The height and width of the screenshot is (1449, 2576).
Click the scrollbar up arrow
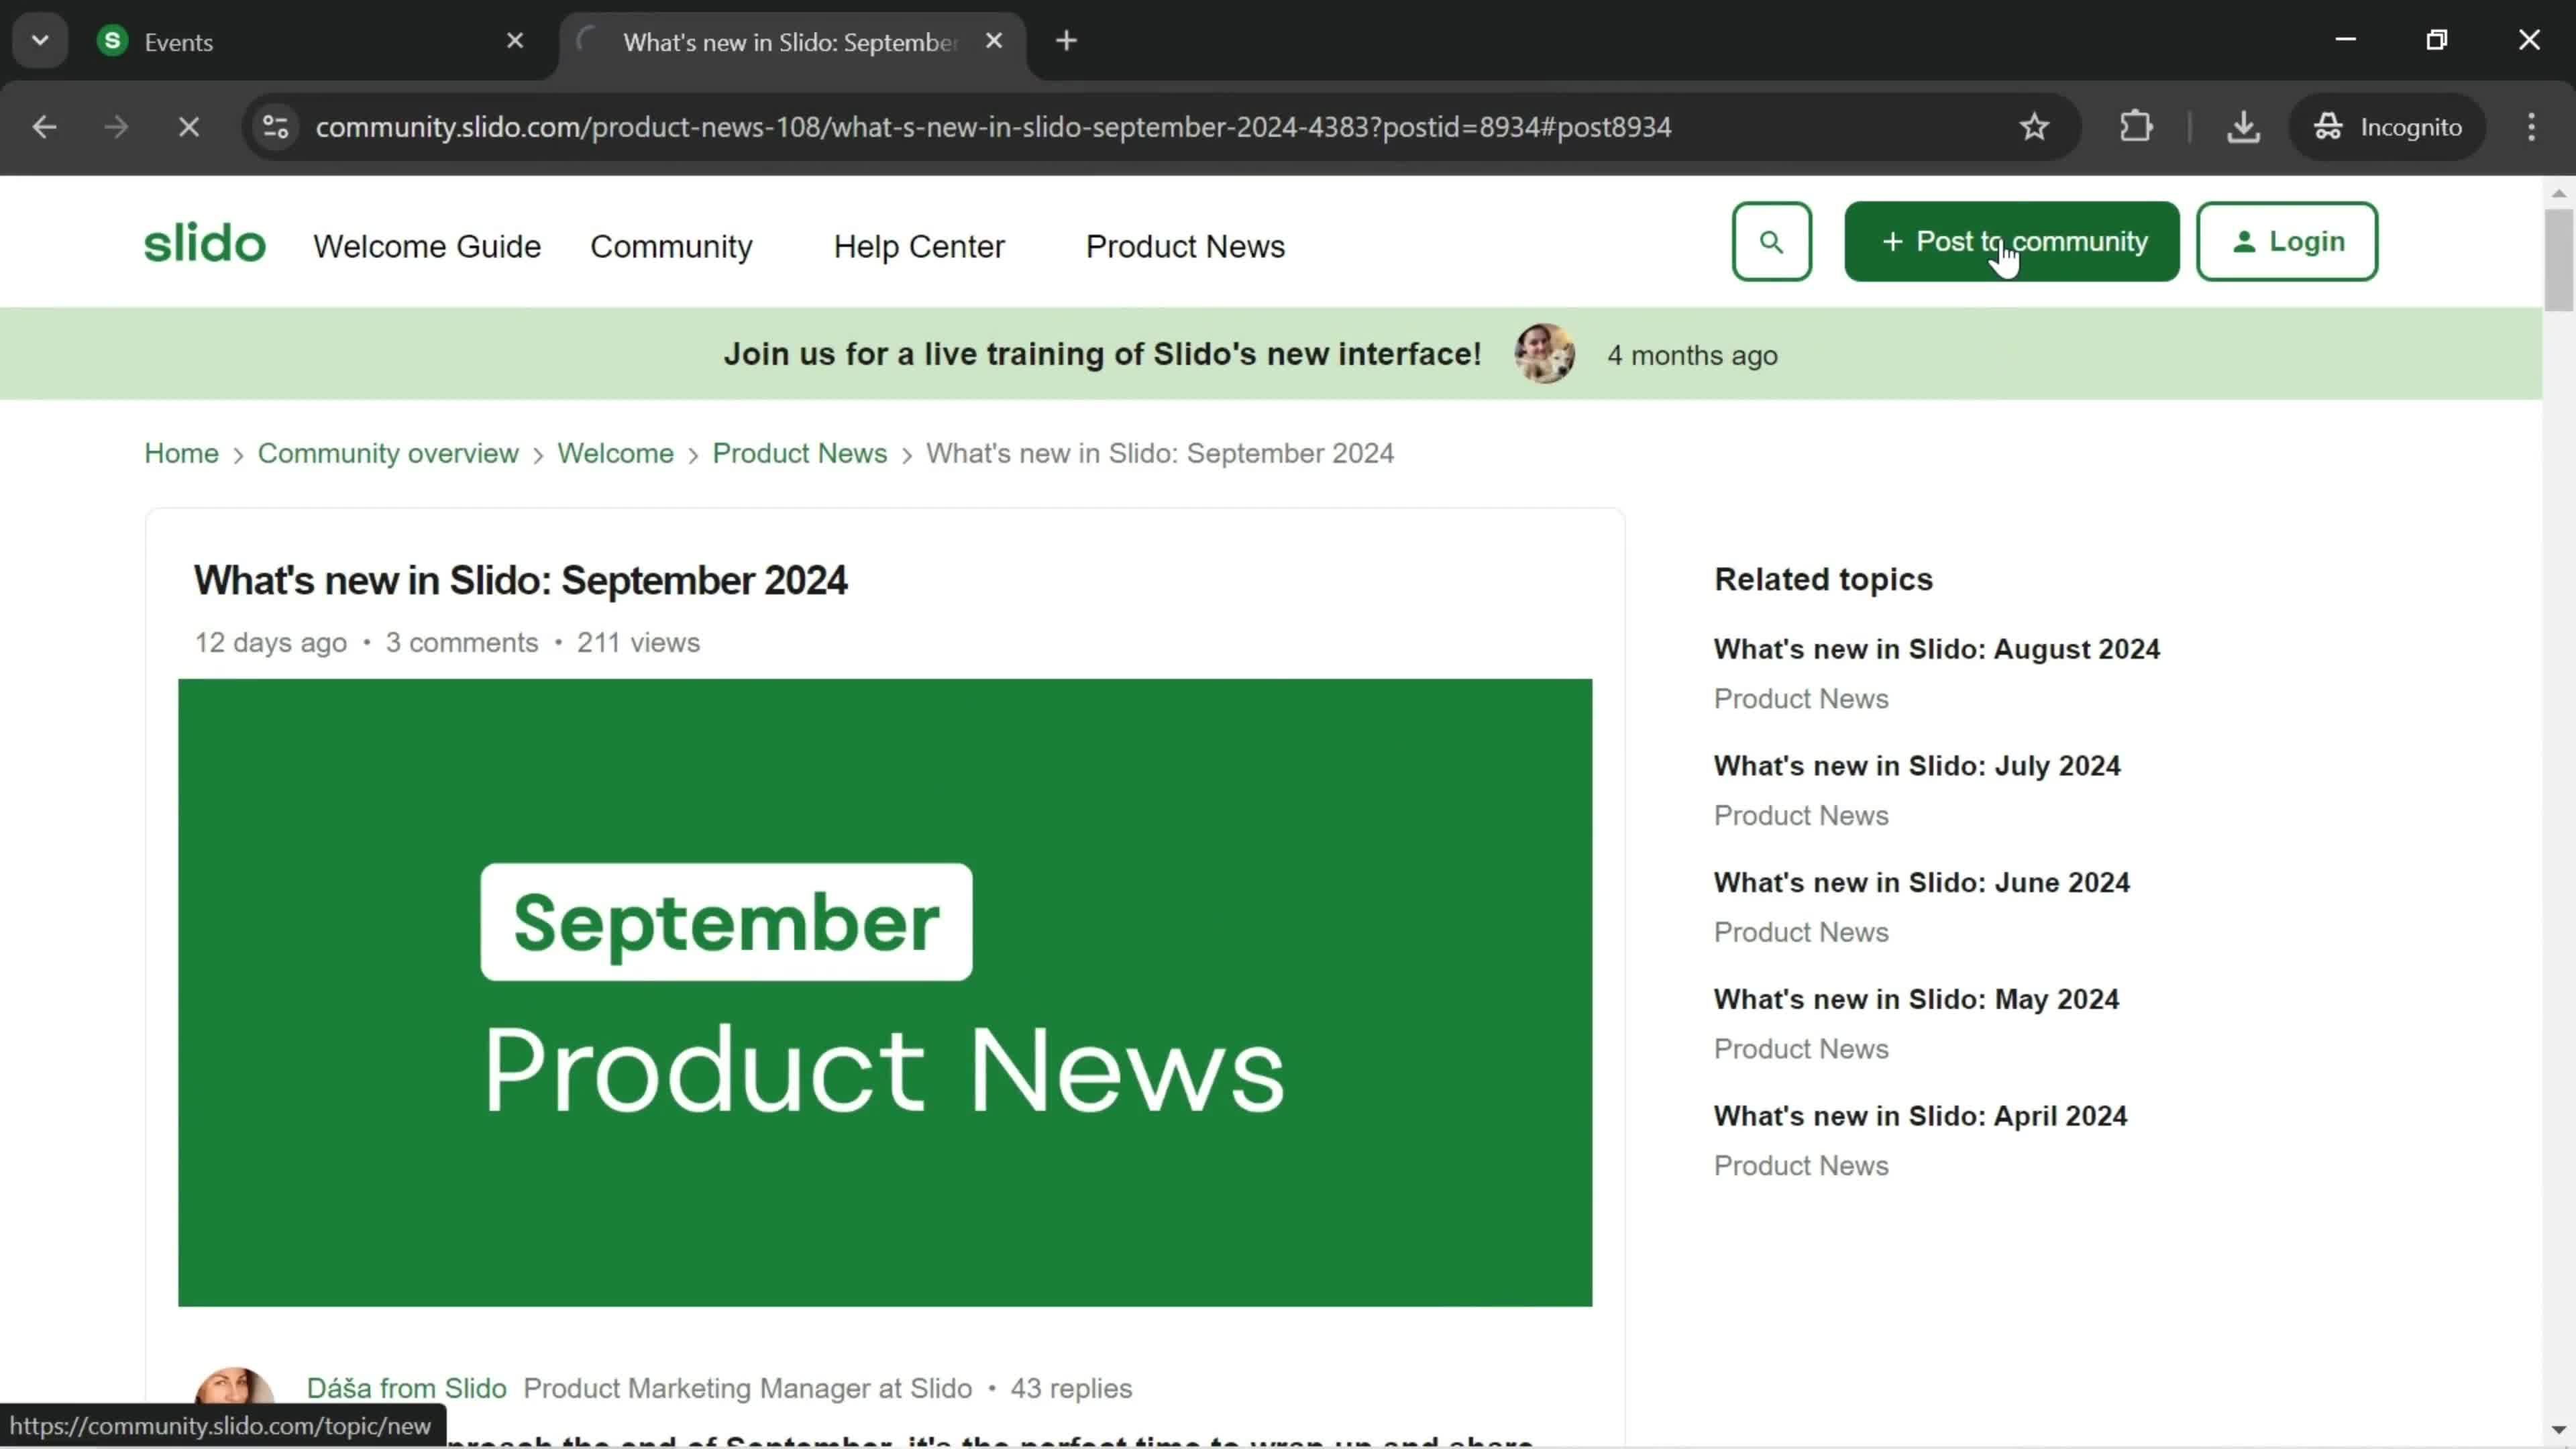[2558, 193]
